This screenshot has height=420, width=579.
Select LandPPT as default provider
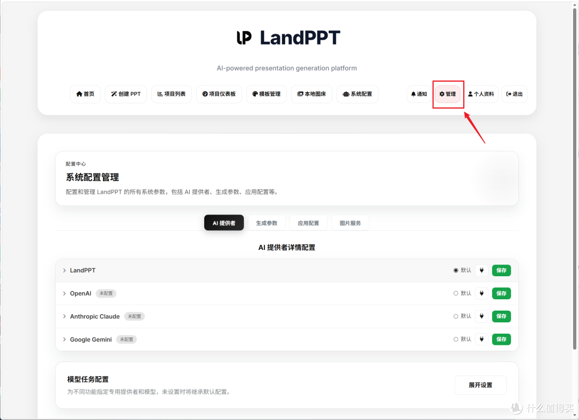pyautogui.click(x=456, y=270)
